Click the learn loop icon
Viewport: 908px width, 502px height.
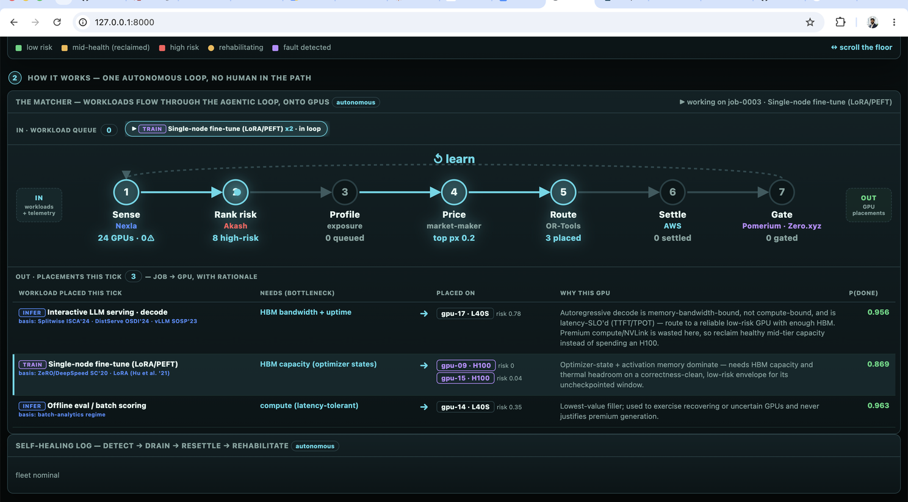tap(438, 159)
